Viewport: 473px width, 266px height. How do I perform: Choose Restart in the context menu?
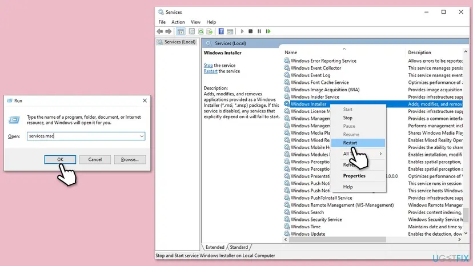358,143
